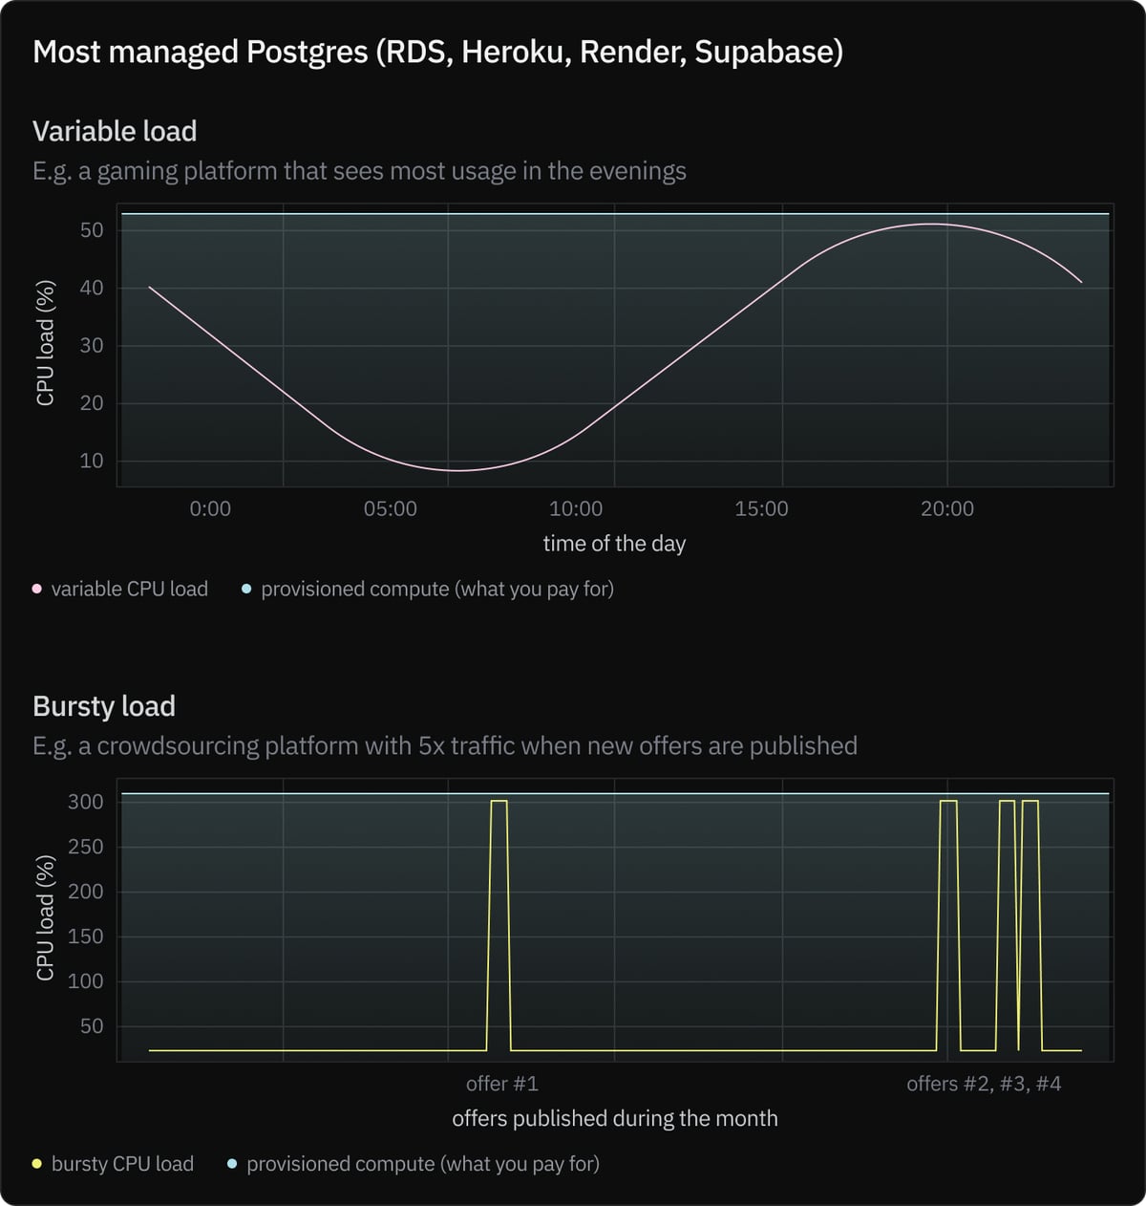The image size is (1146, 1206).
Task: Click the 10 value on variable chart y-axis
Action: pyautogui.click(x=92, y=461)
